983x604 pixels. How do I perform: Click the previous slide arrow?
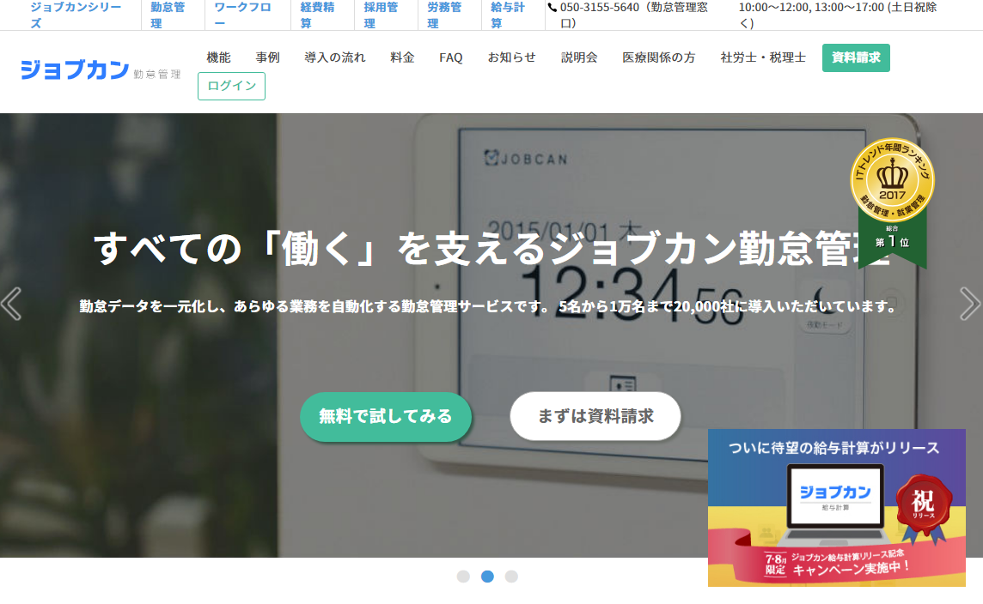pyautogui.click(x=11, y=305)
